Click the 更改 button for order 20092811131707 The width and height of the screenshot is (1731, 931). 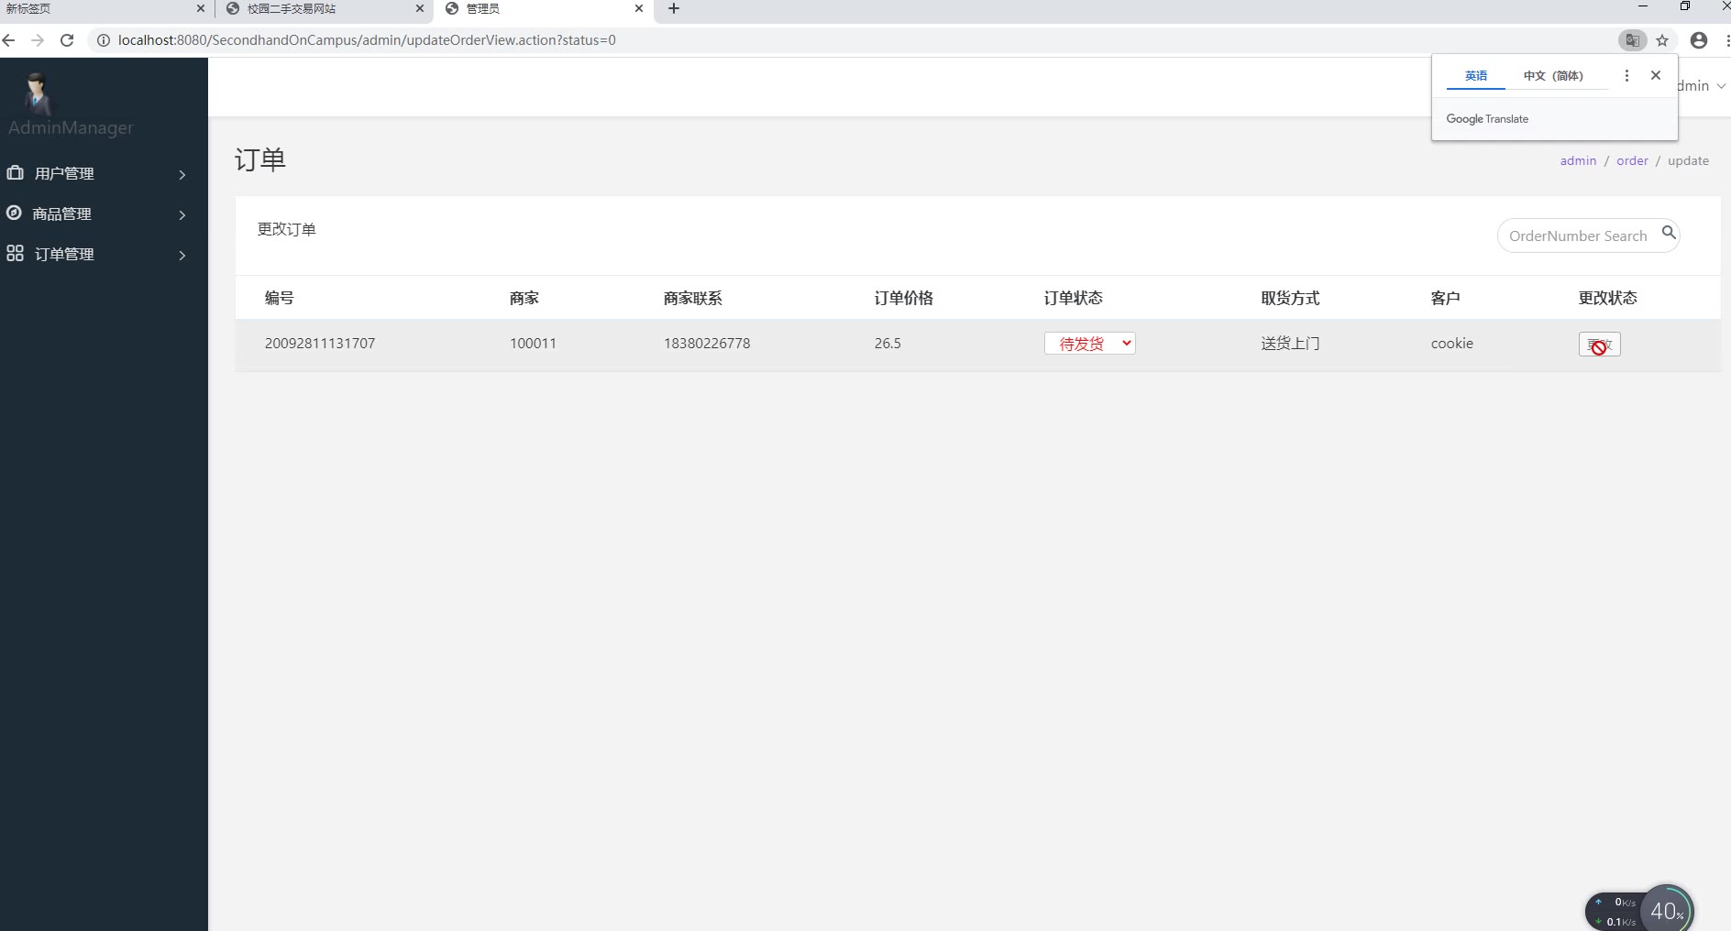coord(1600,345)
